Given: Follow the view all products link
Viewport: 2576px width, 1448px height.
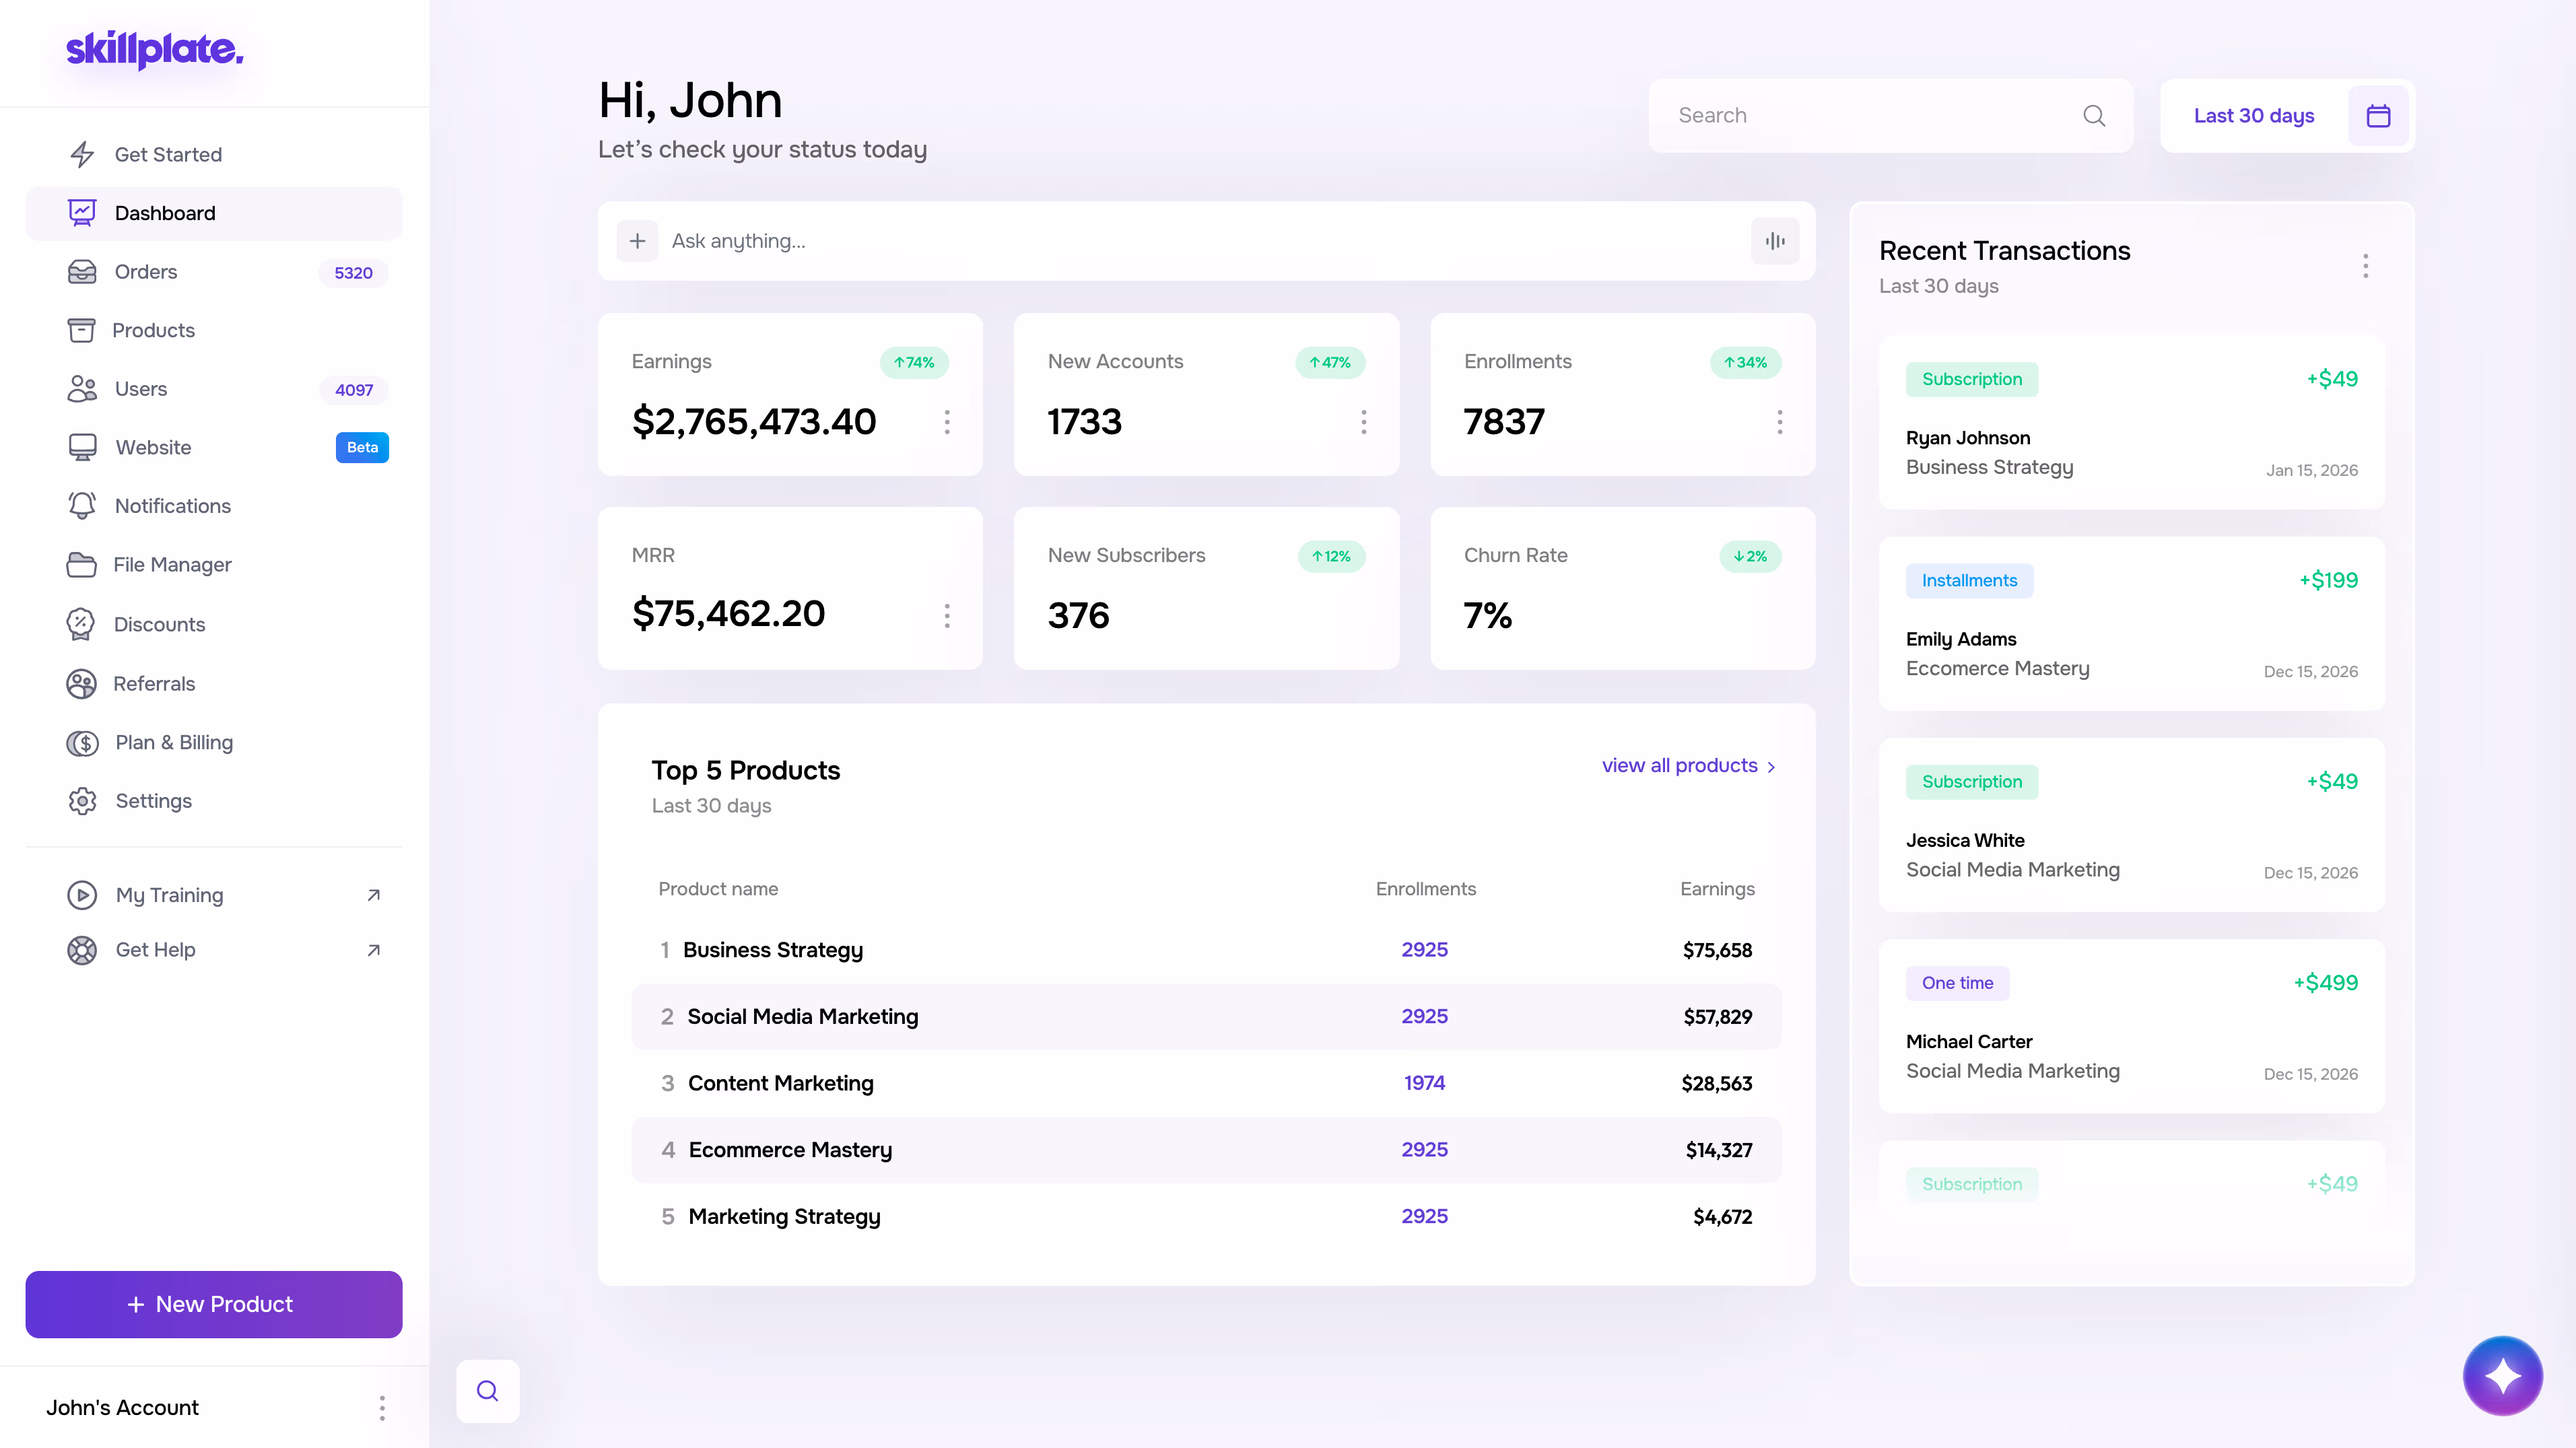Looking at the screenshot, I should 1680,765.
